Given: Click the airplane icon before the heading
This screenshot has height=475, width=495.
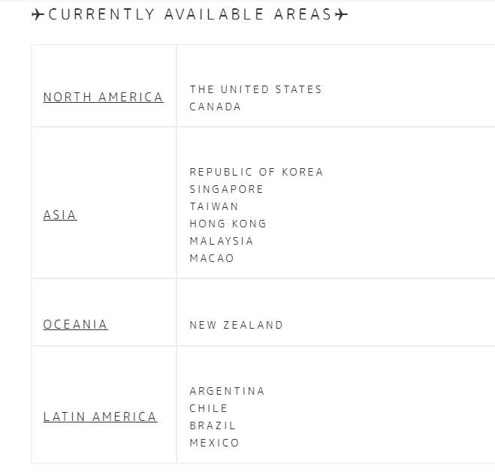Looking at the screenshot, I should [38, 14].
